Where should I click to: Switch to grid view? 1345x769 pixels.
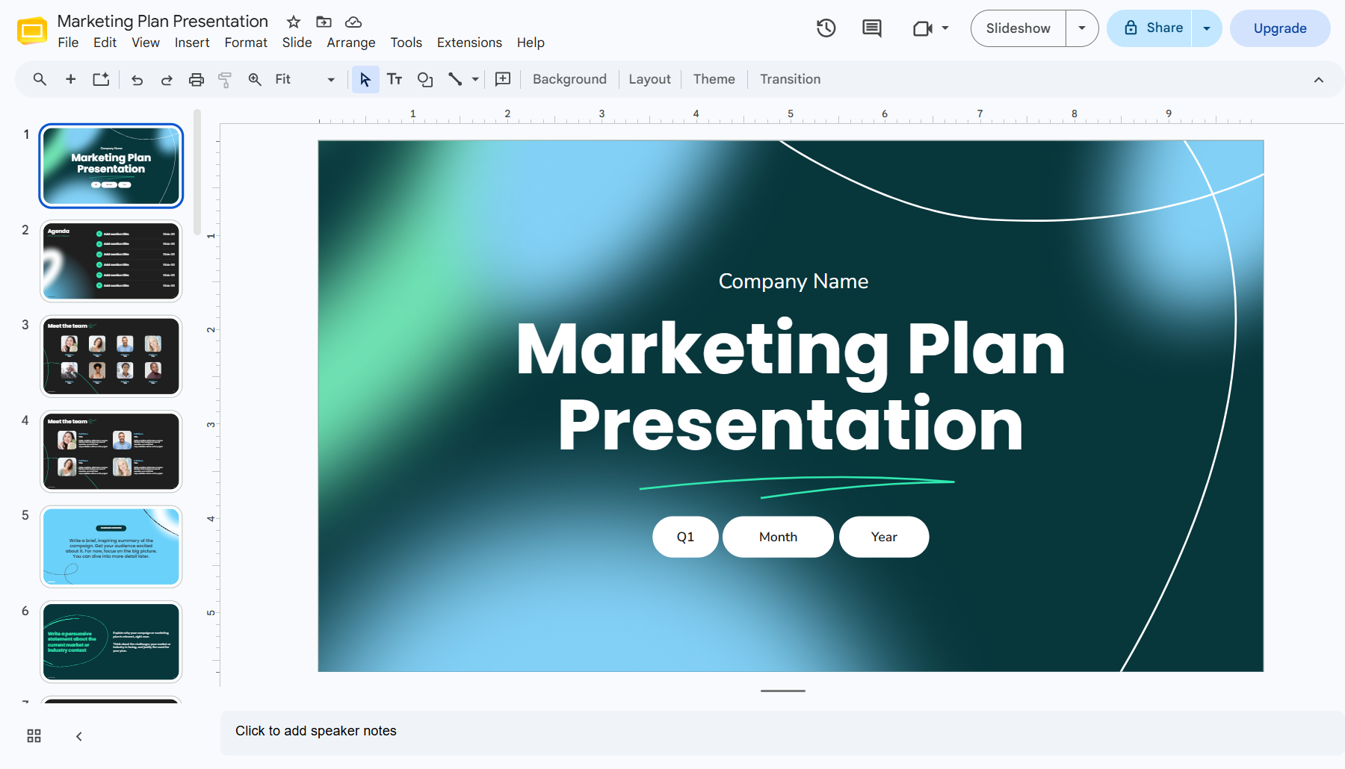click(x=34, y=736)
